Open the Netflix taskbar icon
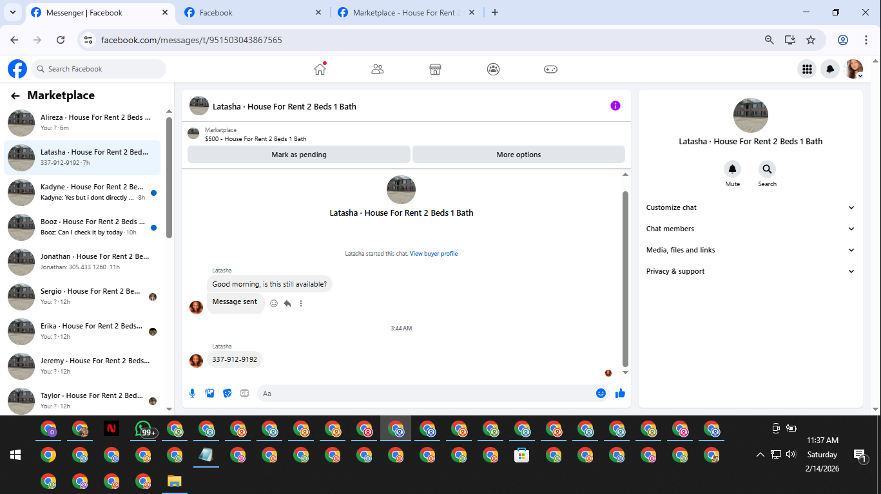The height and width of the screenshot is (494, 881). [x=111, y=428]
